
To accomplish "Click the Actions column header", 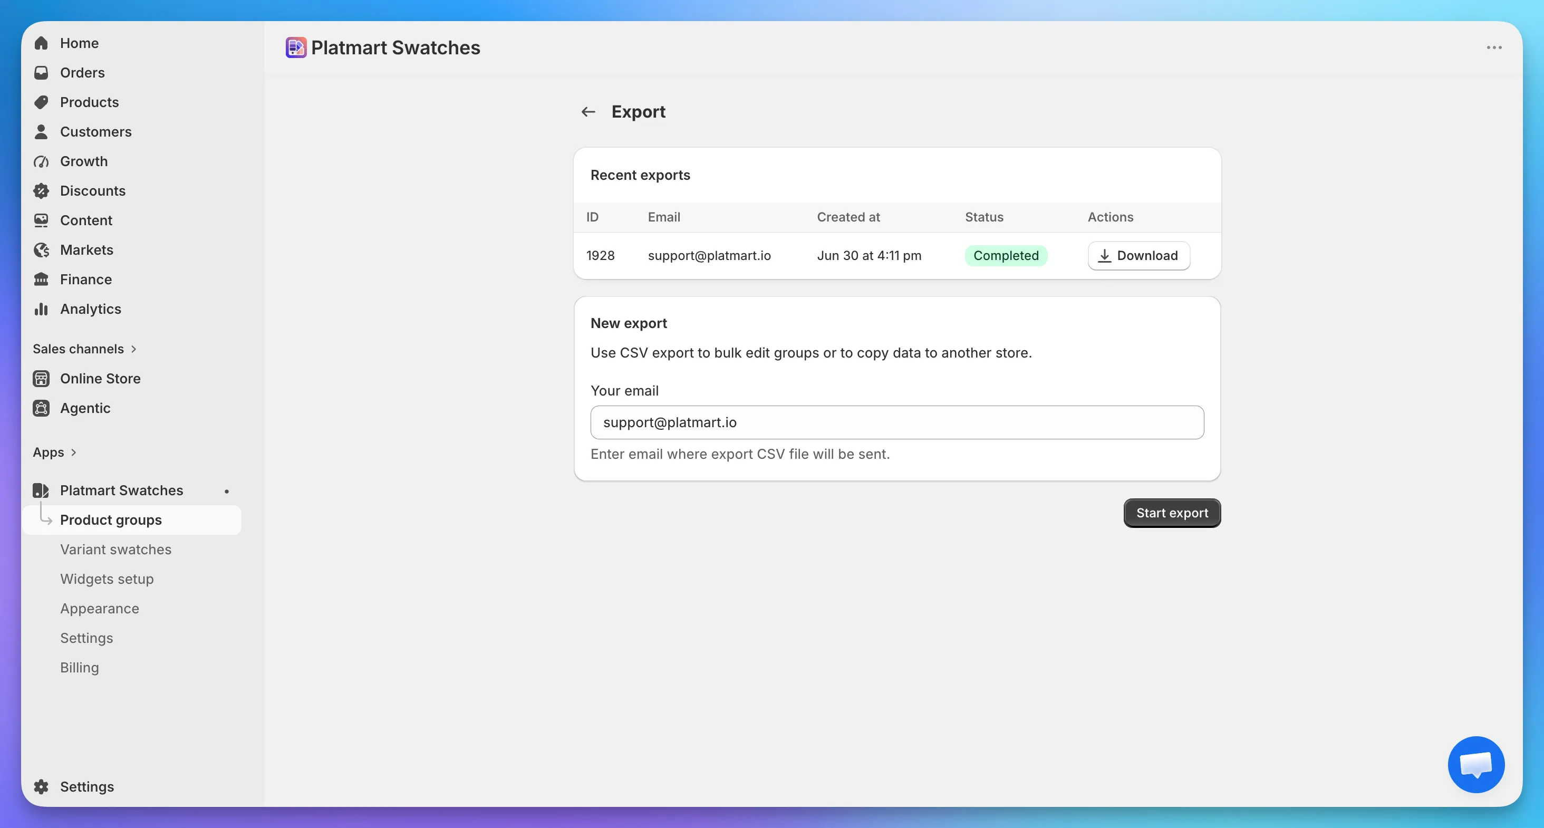I will tap(1110, 217).
